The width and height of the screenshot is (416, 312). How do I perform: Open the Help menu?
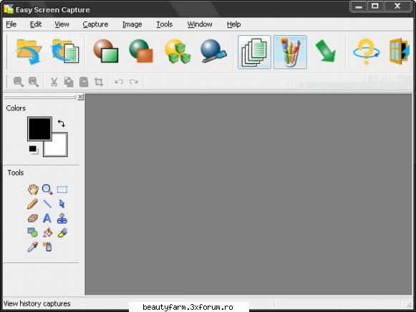tap(233, 24)
